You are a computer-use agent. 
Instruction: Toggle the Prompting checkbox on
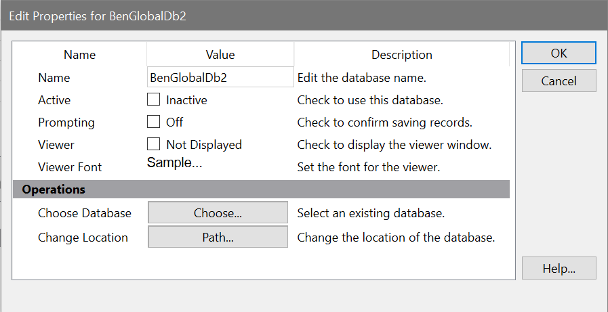coord(154,122)
